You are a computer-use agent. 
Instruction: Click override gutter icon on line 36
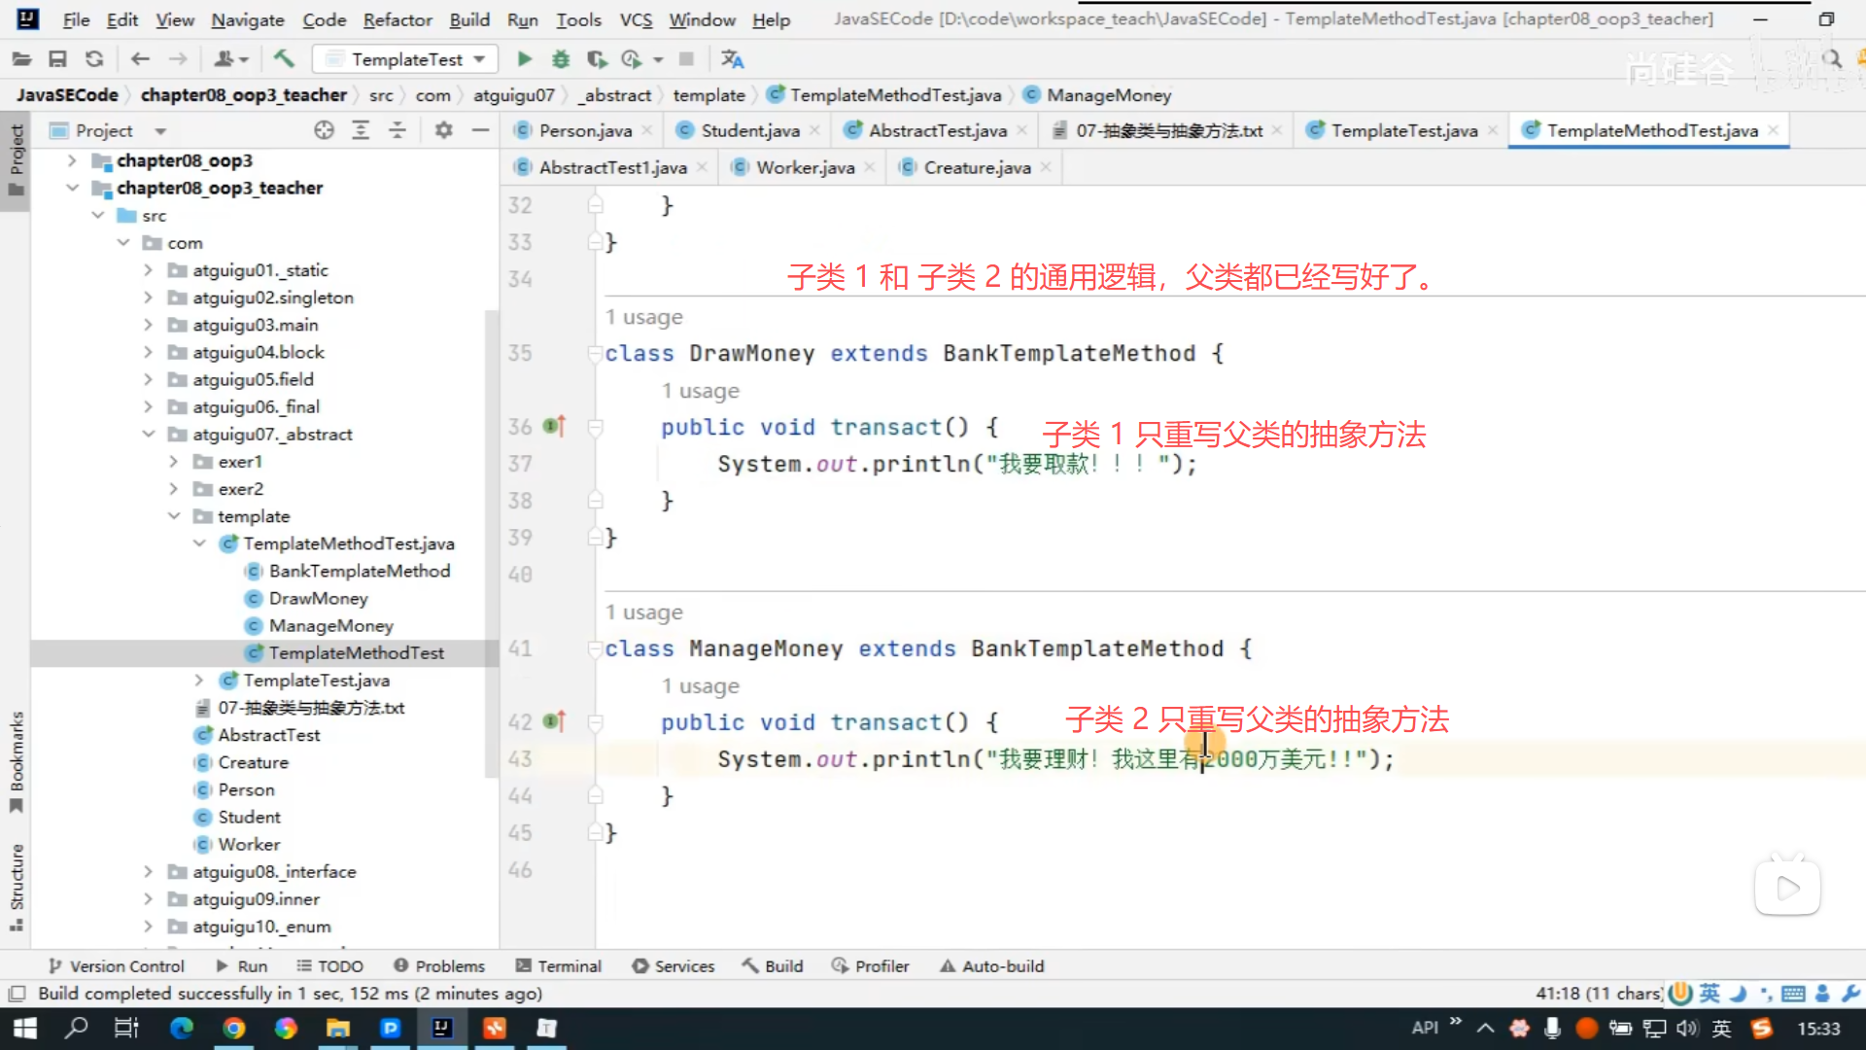coord(554,426)
